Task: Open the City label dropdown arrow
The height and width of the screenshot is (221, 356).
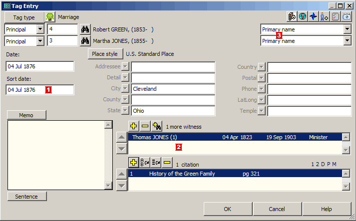Action: [x=125, y=88]
